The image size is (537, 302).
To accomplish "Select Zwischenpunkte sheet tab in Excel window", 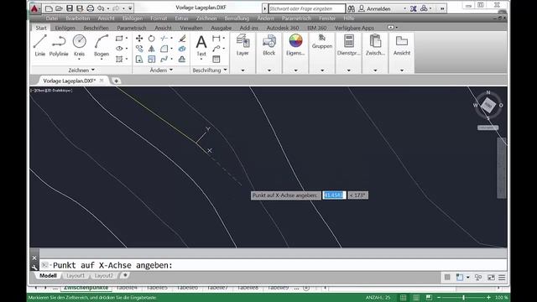I will click(x=86, y=288).
